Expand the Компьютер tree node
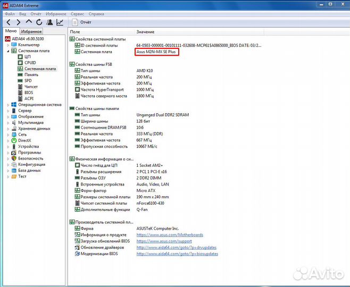 (x=8, y=45)
